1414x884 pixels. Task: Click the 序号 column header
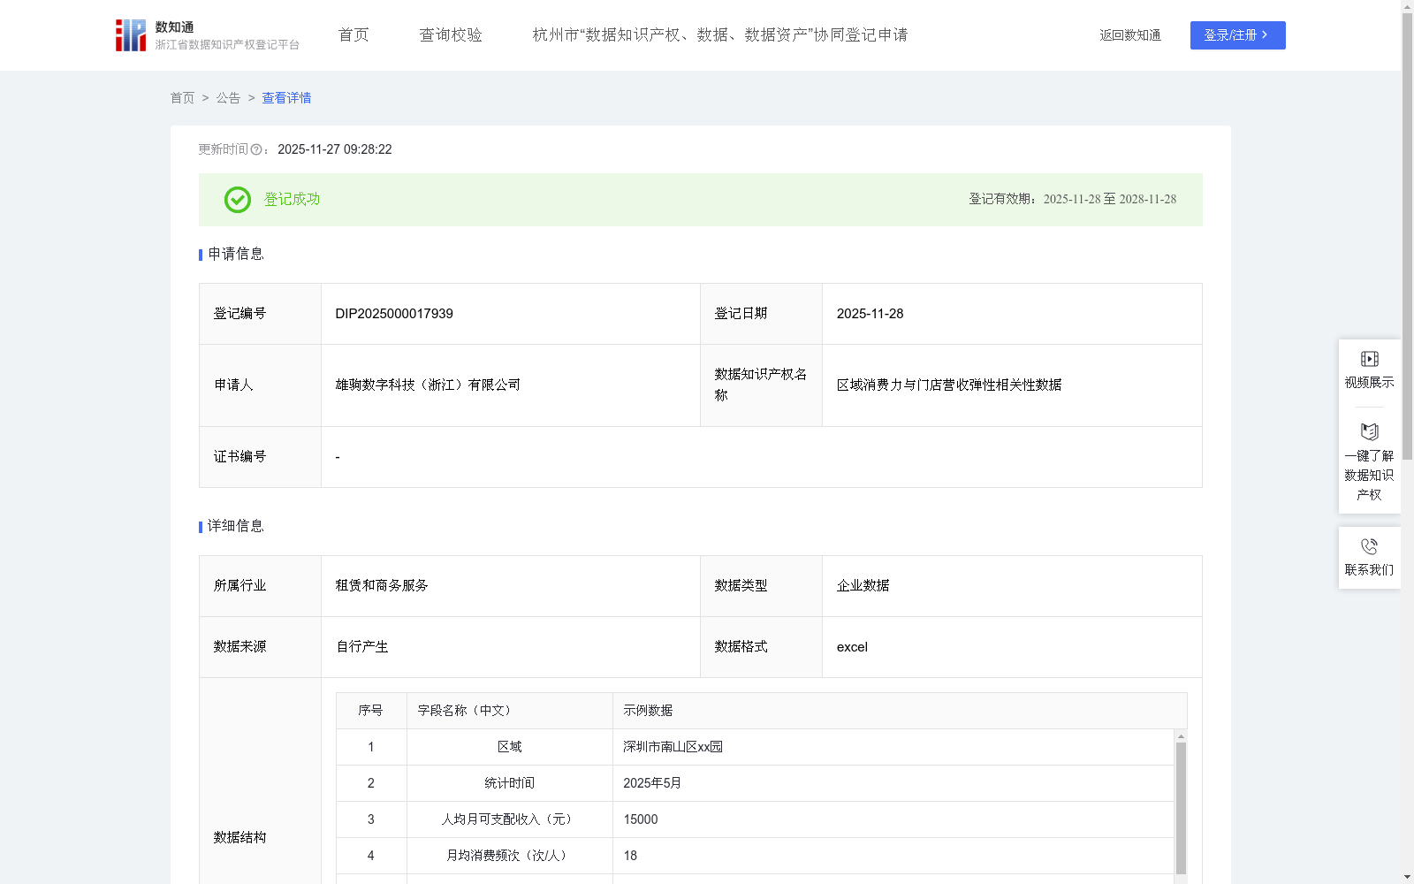(371, 711)
